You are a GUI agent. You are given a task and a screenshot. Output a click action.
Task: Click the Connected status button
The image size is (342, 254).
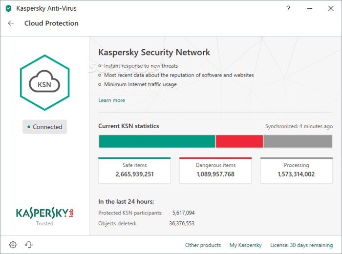[x=45, y=127]
